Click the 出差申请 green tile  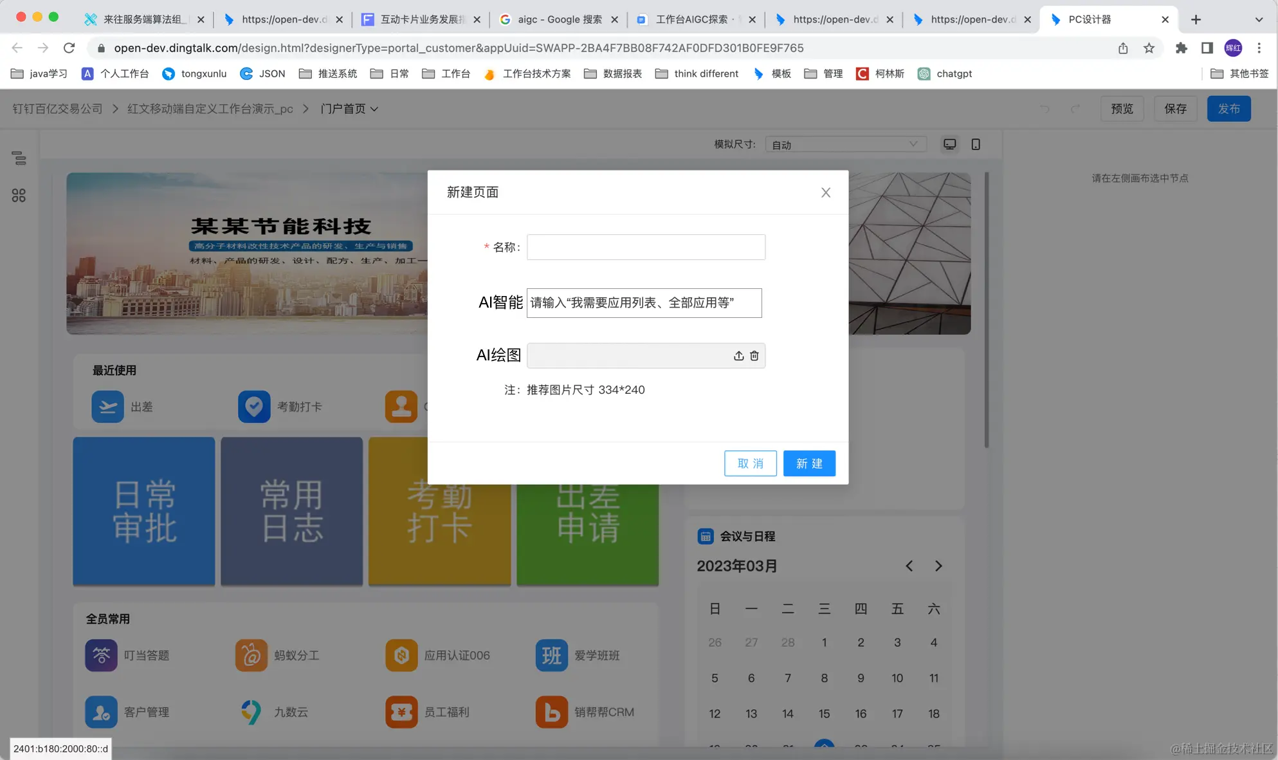coord(588,534)
